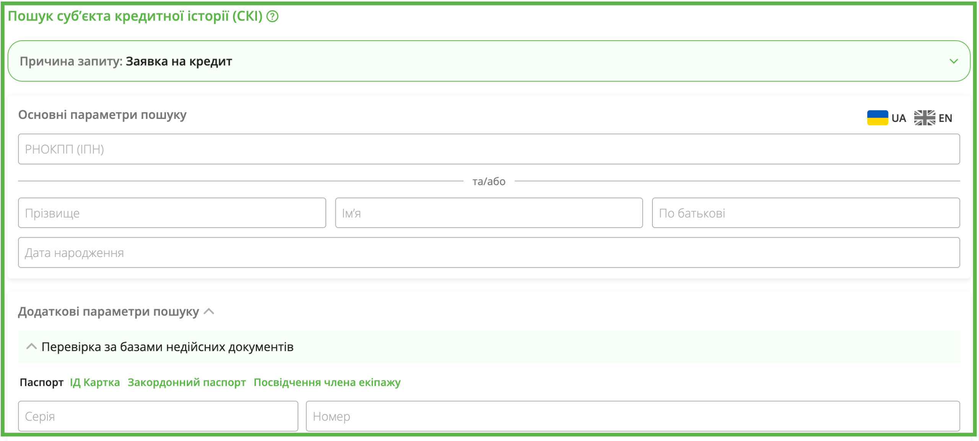Switch language to UA label
The width and height of the screenshot is (979, 441).
pos(899,118)
